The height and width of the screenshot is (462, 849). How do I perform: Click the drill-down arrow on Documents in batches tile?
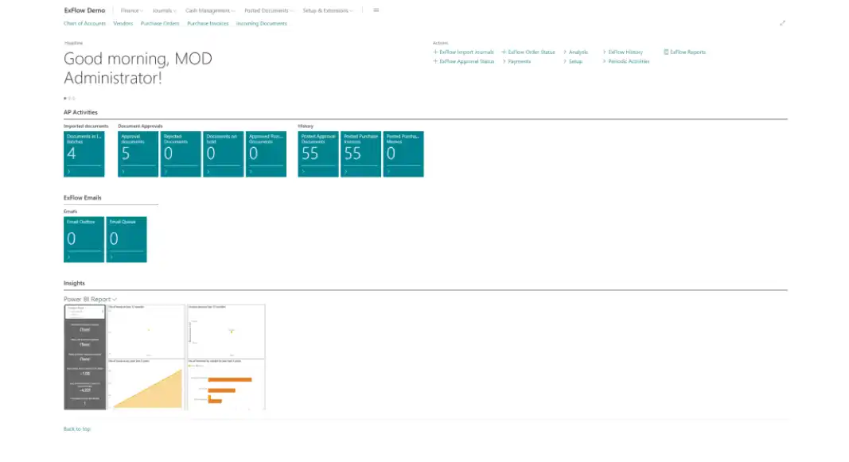tap(68, 171)
